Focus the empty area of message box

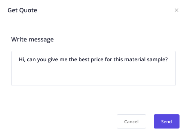[x=93, y=75]
